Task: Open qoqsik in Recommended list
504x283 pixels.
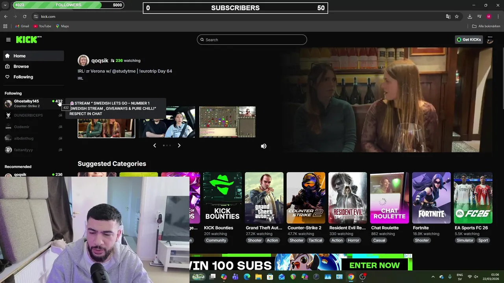Action: (x=33, y=175)
